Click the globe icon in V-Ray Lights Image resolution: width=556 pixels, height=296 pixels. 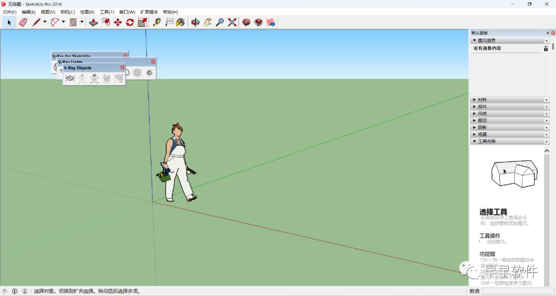(x=137, y=73)
